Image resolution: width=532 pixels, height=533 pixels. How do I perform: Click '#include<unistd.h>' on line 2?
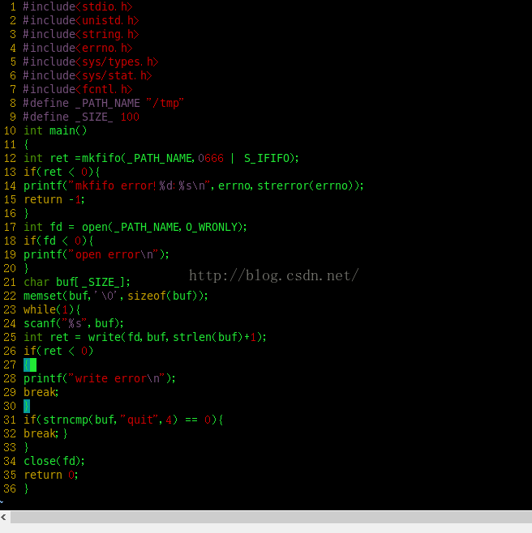(81, 20)
